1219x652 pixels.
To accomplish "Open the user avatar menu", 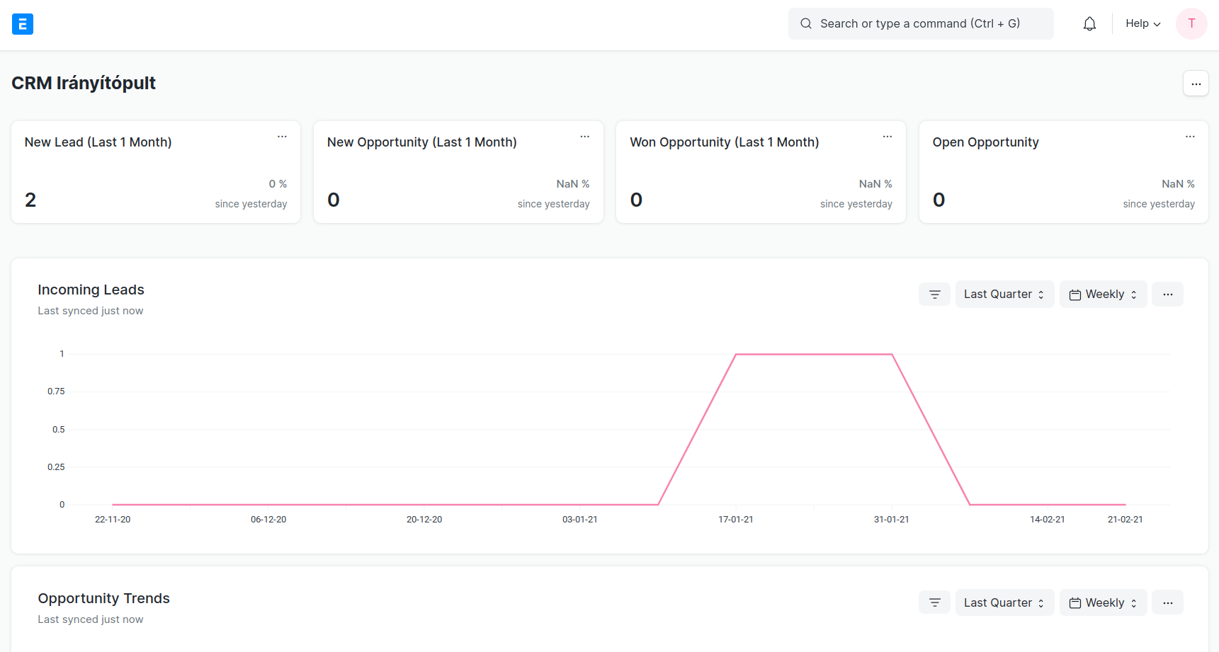I will [1191, 24].
